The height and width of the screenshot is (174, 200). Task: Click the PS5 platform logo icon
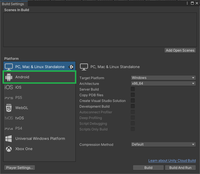(9, 98)
